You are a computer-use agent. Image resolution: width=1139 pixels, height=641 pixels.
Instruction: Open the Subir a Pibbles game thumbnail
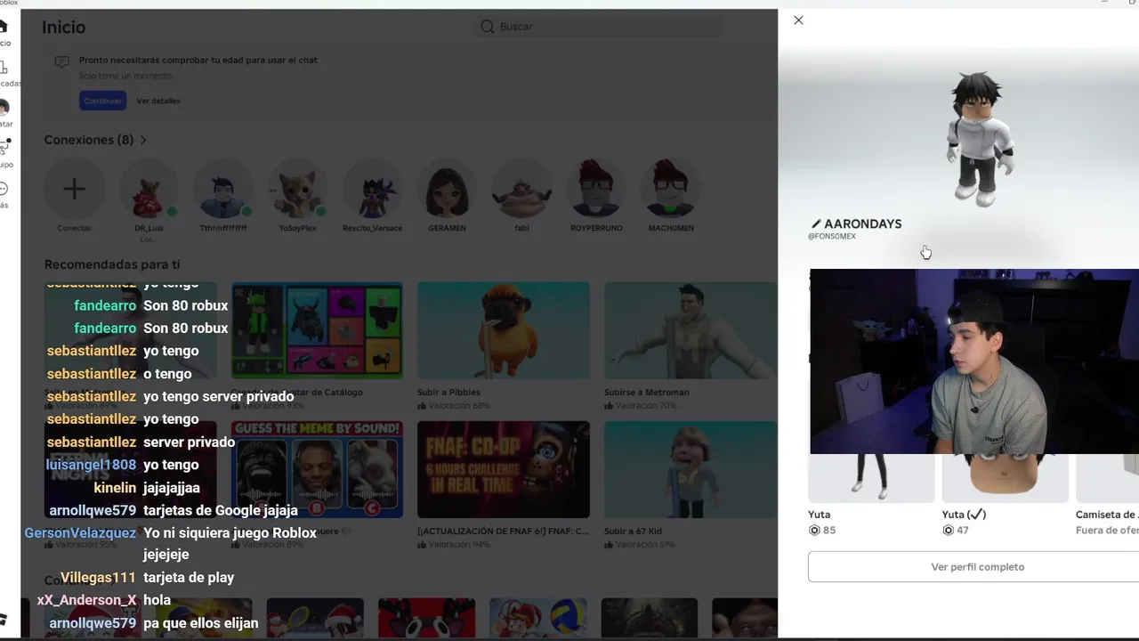(x=504, y=330)
